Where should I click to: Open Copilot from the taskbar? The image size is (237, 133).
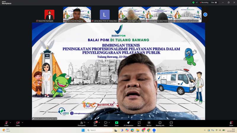(127, 130)
